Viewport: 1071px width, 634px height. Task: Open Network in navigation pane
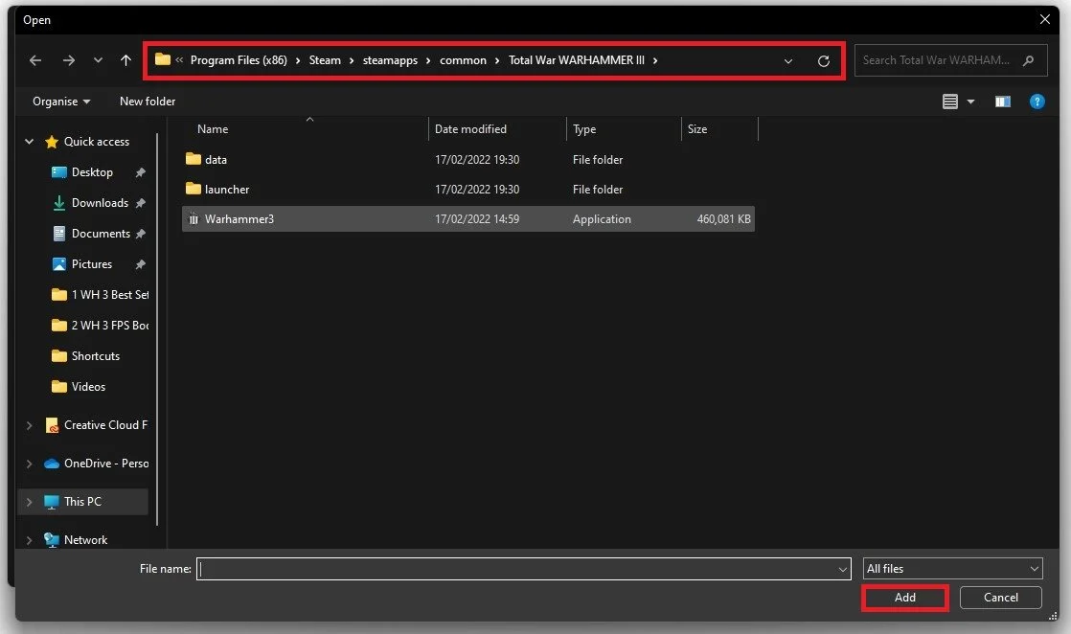point(85,540)
